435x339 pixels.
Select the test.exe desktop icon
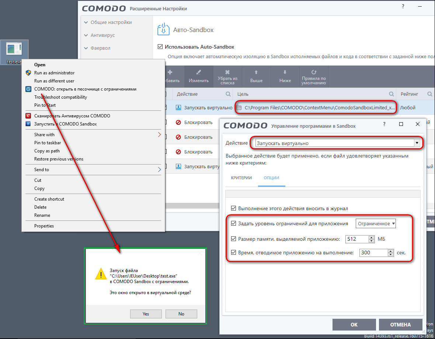click(14, 52)
